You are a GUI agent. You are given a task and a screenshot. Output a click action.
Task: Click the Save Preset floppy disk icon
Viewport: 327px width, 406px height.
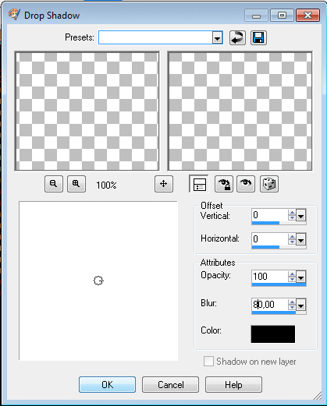258,38
